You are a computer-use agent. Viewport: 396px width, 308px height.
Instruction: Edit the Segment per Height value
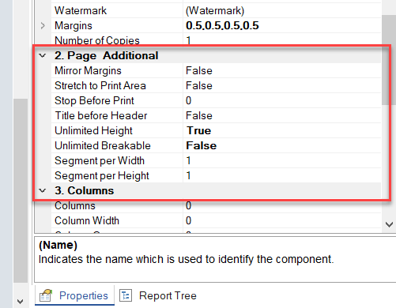point(282,175)
